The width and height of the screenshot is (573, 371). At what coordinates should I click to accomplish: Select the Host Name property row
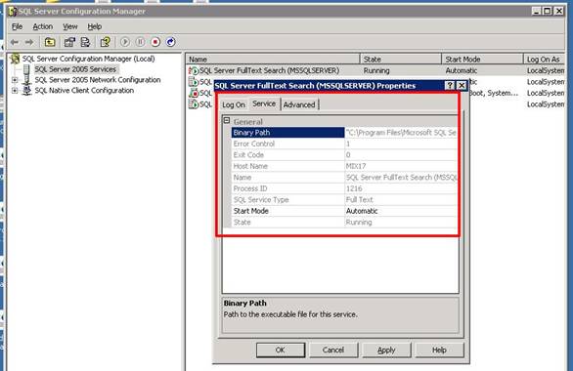pos(344,166)
